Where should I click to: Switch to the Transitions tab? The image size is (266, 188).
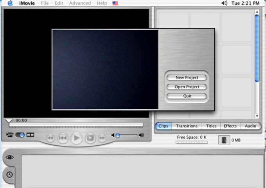pos(187,126)
